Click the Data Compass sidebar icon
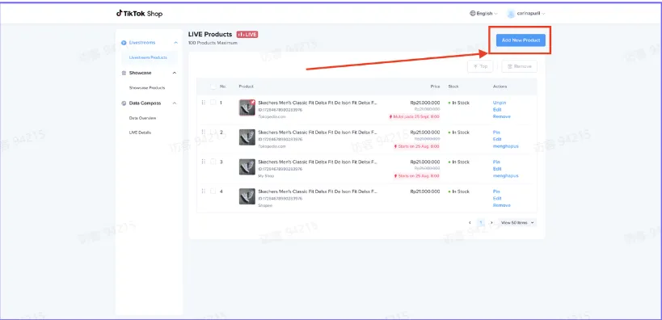This screenshot has height=320, width=662. [124, 103]
